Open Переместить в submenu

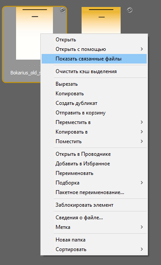point(94,122)
